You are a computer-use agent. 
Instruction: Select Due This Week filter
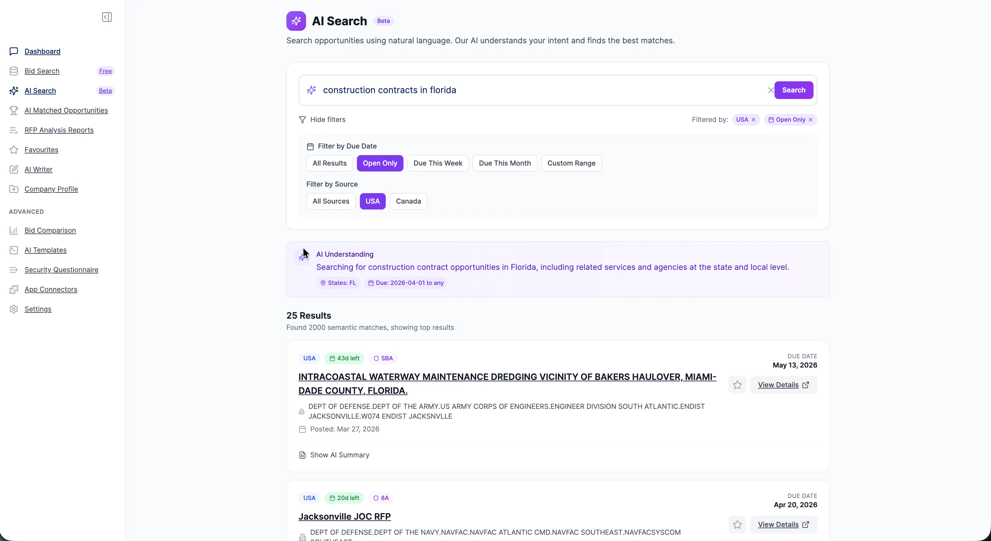[438, 163]
